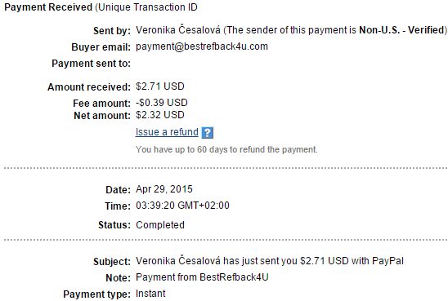The image size is (448, 301).
Task: Click the Amount received value $2.71 USD
Action: tap(160, 86)
